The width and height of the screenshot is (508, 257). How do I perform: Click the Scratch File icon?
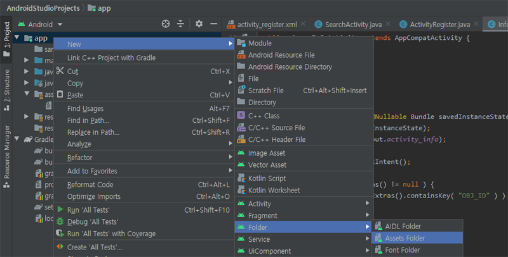pyautogui.click(x=241, y=90)
